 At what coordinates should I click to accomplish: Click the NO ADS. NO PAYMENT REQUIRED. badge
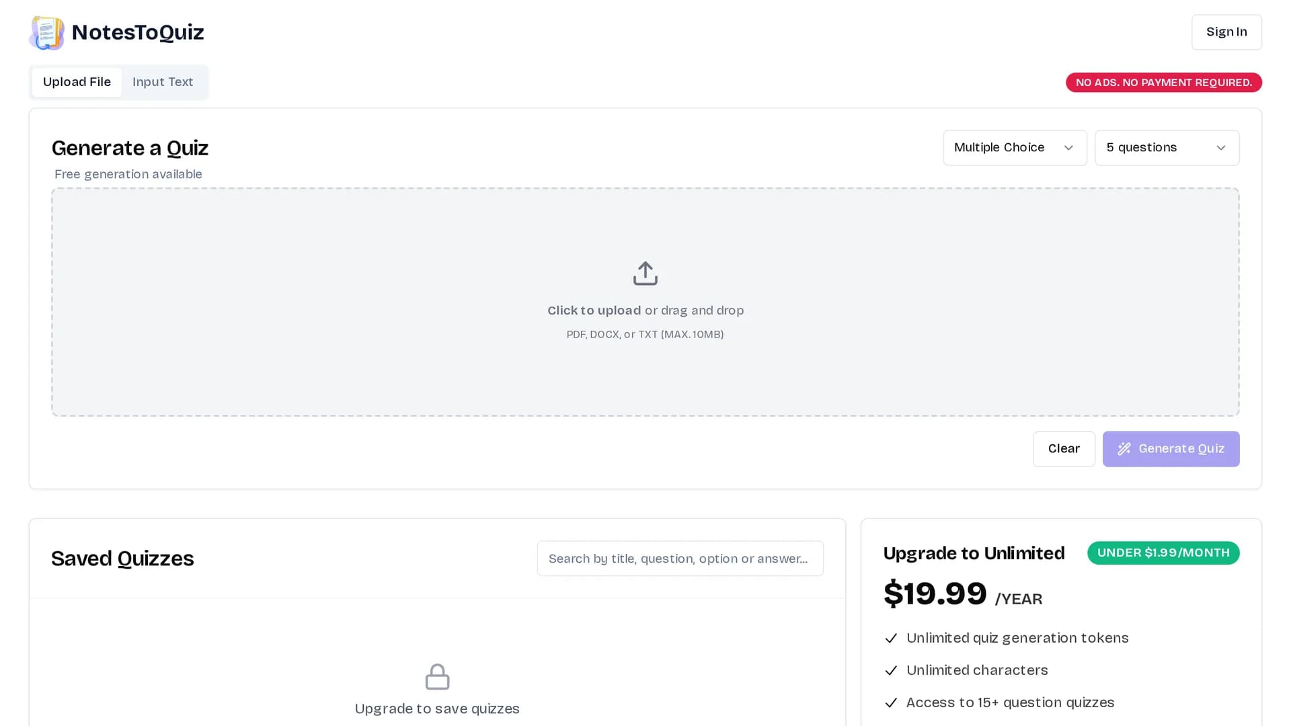[1163, 83]
